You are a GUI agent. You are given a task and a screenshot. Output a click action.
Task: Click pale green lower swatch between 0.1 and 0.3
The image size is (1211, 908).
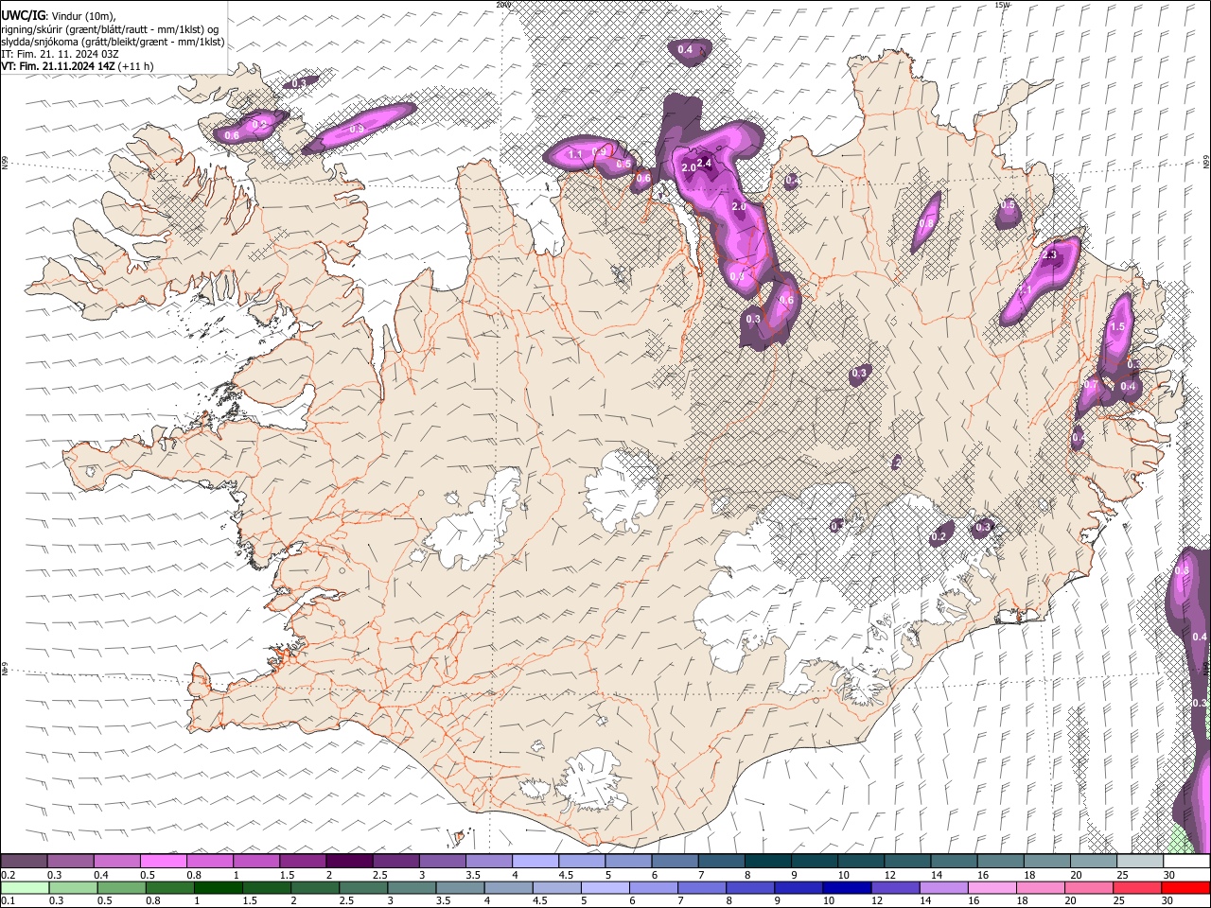click(24, 888)
